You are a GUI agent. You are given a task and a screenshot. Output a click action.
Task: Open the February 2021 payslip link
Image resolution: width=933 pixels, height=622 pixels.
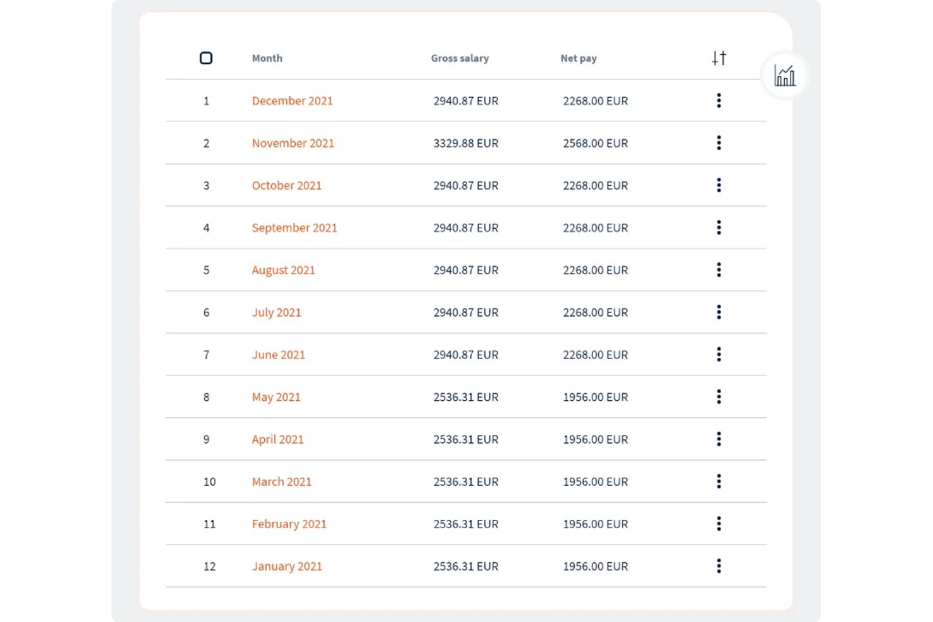coord(289,524)
